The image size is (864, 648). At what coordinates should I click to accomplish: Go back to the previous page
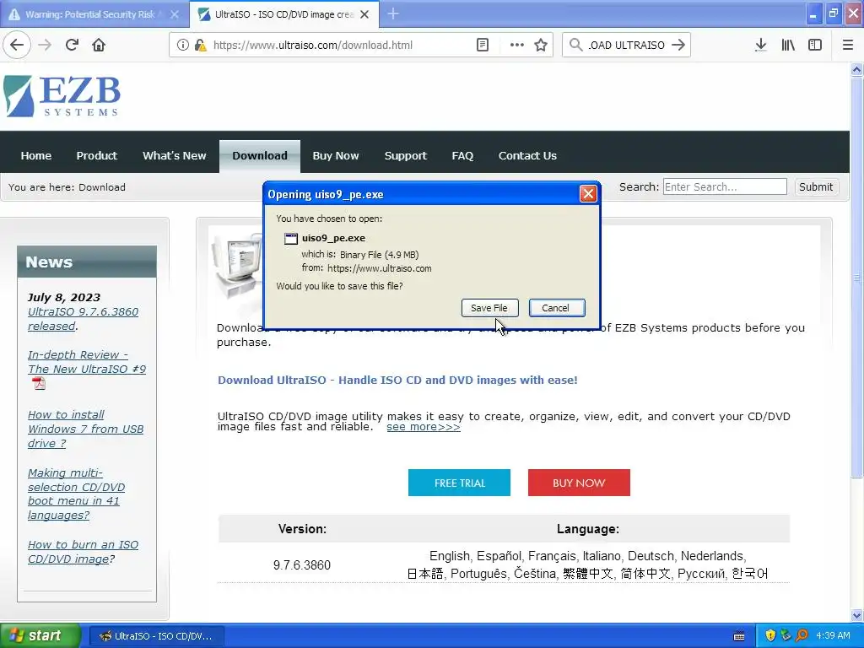coord(17,45)
